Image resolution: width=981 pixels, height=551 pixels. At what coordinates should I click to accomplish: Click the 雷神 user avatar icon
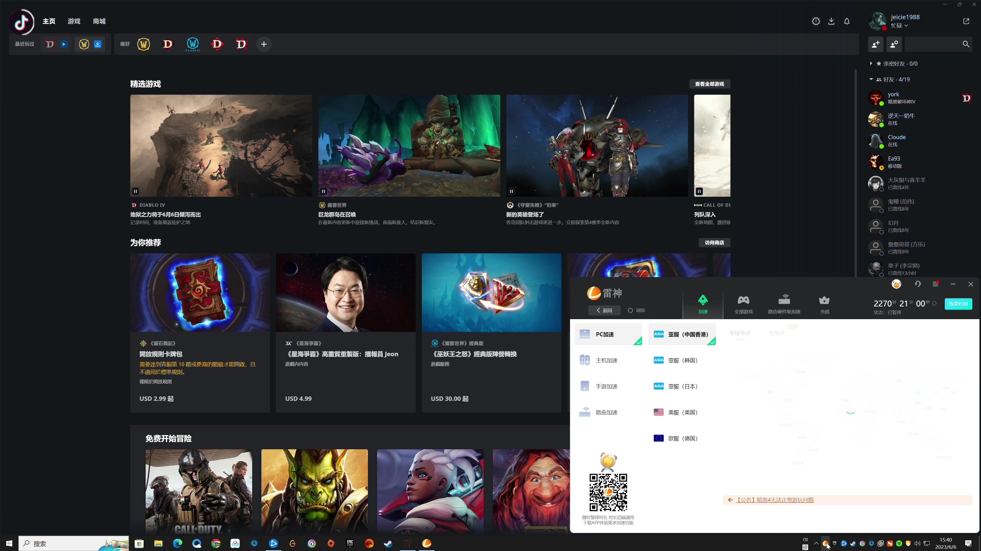tap(896, 284)
